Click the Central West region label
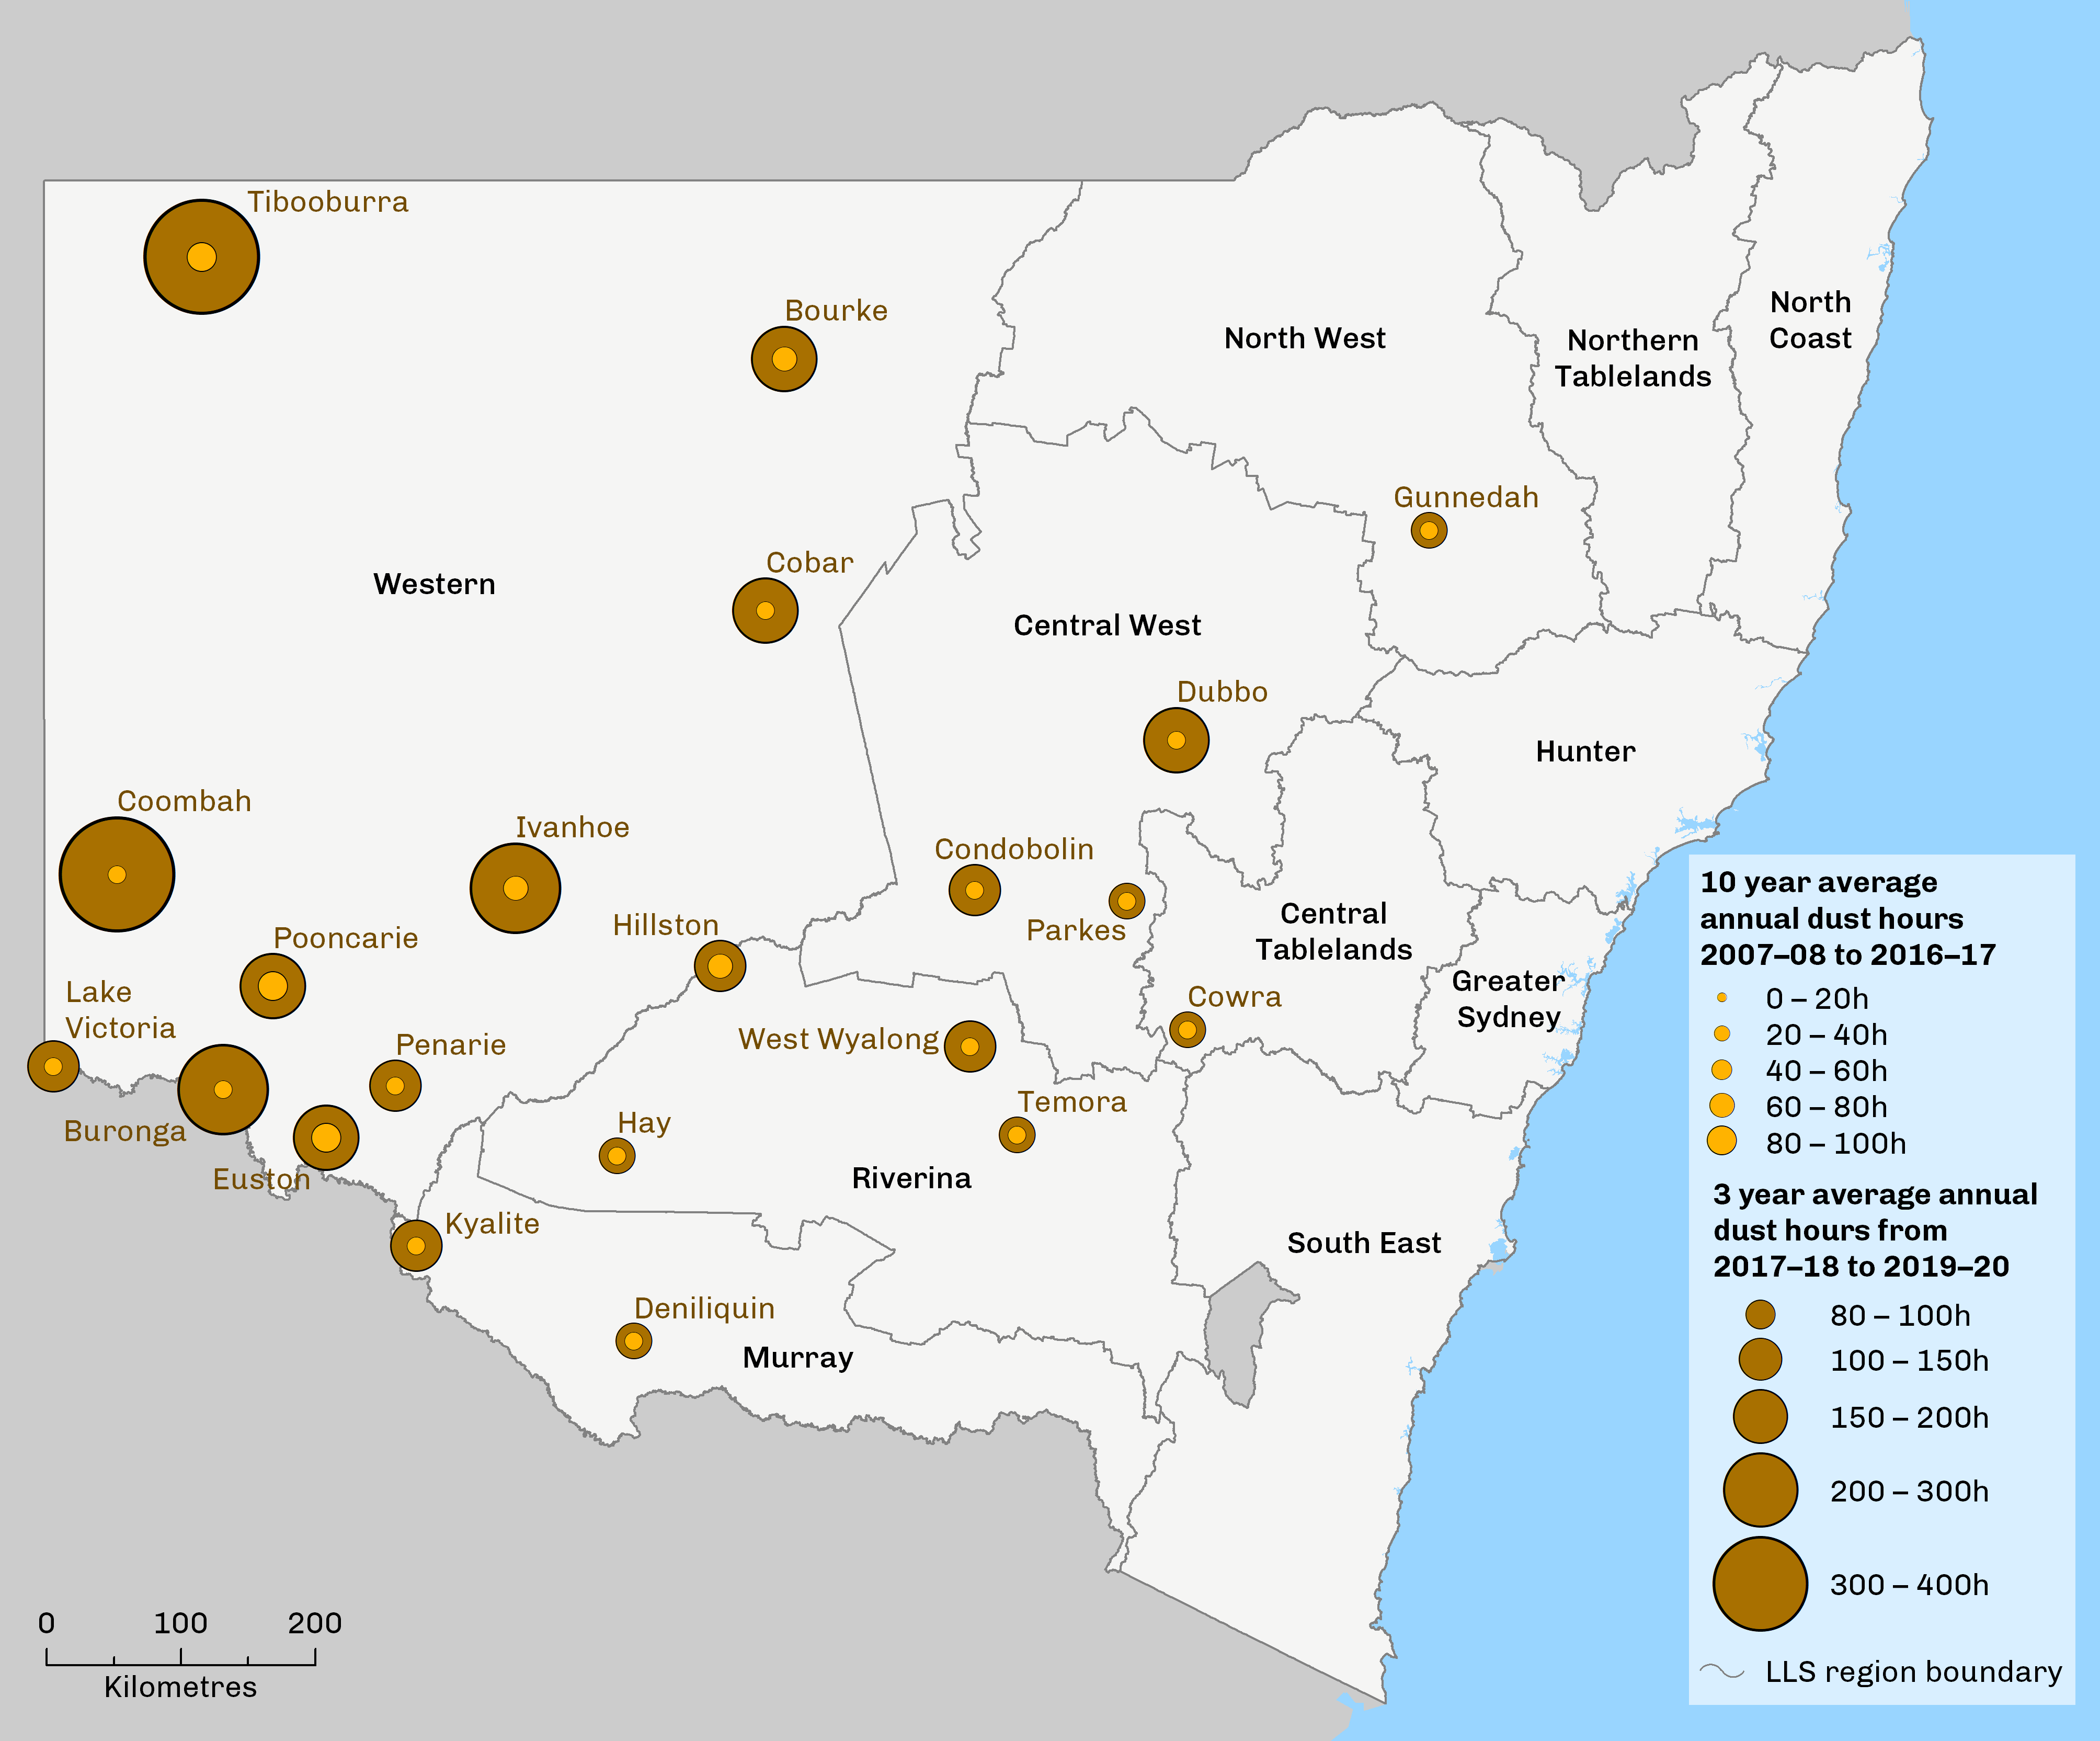This screenshot has height=1741, width=2100. 1107,625
